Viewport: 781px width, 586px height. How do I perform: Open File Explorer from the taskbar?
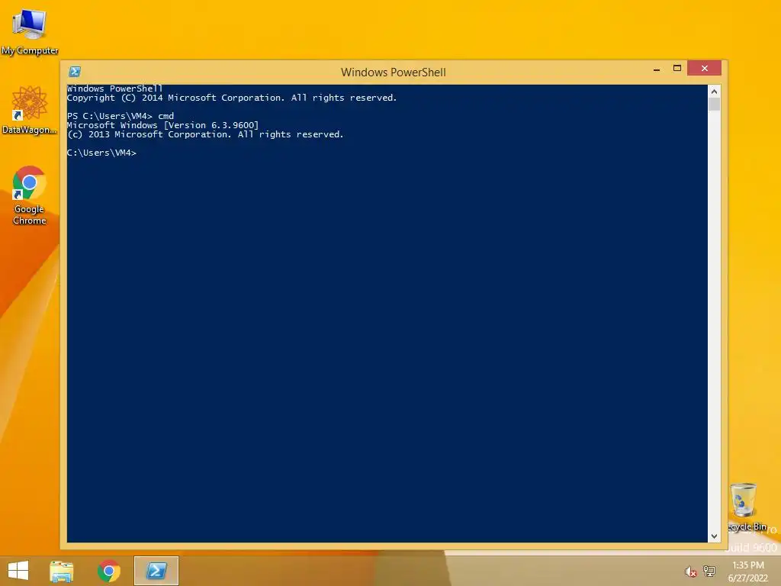click(x=62, y=571)
